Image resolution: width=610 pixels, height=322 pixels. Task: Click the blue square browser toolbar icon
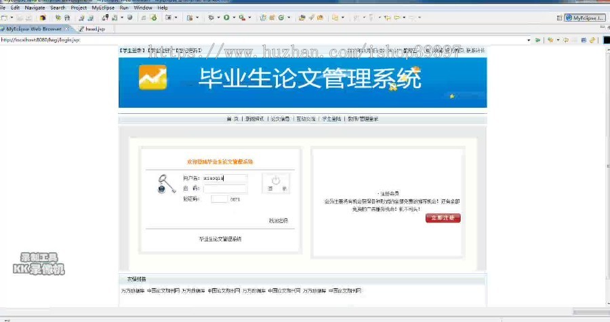point(584,40)
